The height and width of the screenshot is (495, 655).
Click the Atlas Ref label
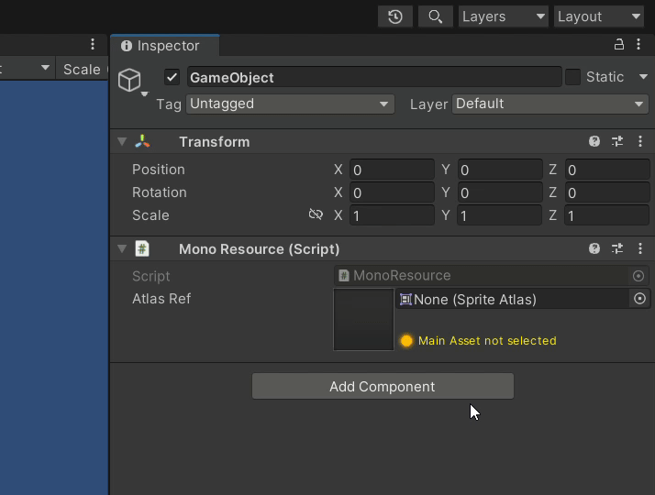[161, 299]
